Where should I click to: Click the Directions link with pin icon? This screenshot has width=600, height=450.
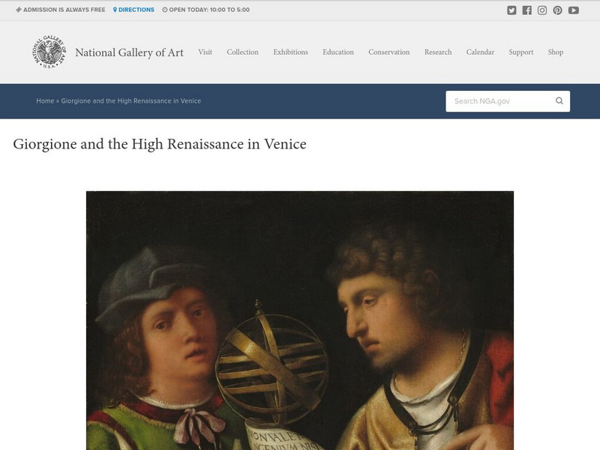click(133, 10)
